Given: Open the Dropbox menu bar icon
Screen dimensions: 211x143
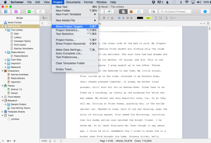Looking at the screenshot, I should pyautogui.click(x=154, y=2).
